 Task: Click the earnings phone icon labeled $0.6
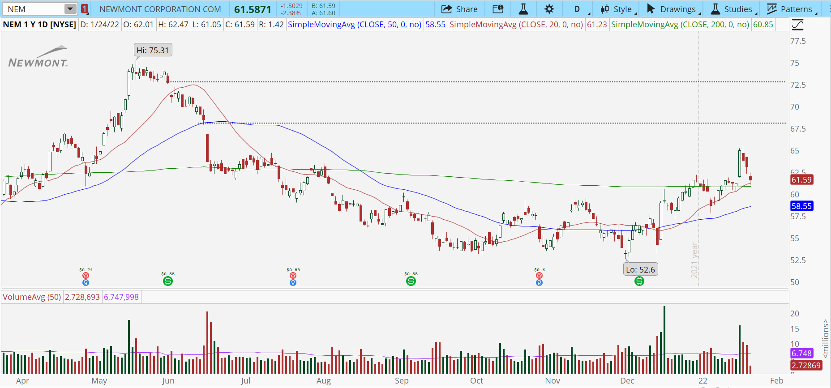(539, 276)
